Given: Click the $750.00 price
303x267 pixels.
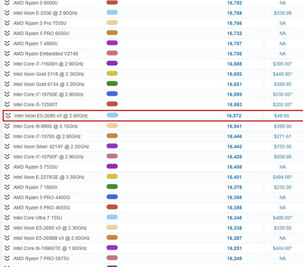Looking at the screenshot, I should pyautogui.click(x=282, y=147).
